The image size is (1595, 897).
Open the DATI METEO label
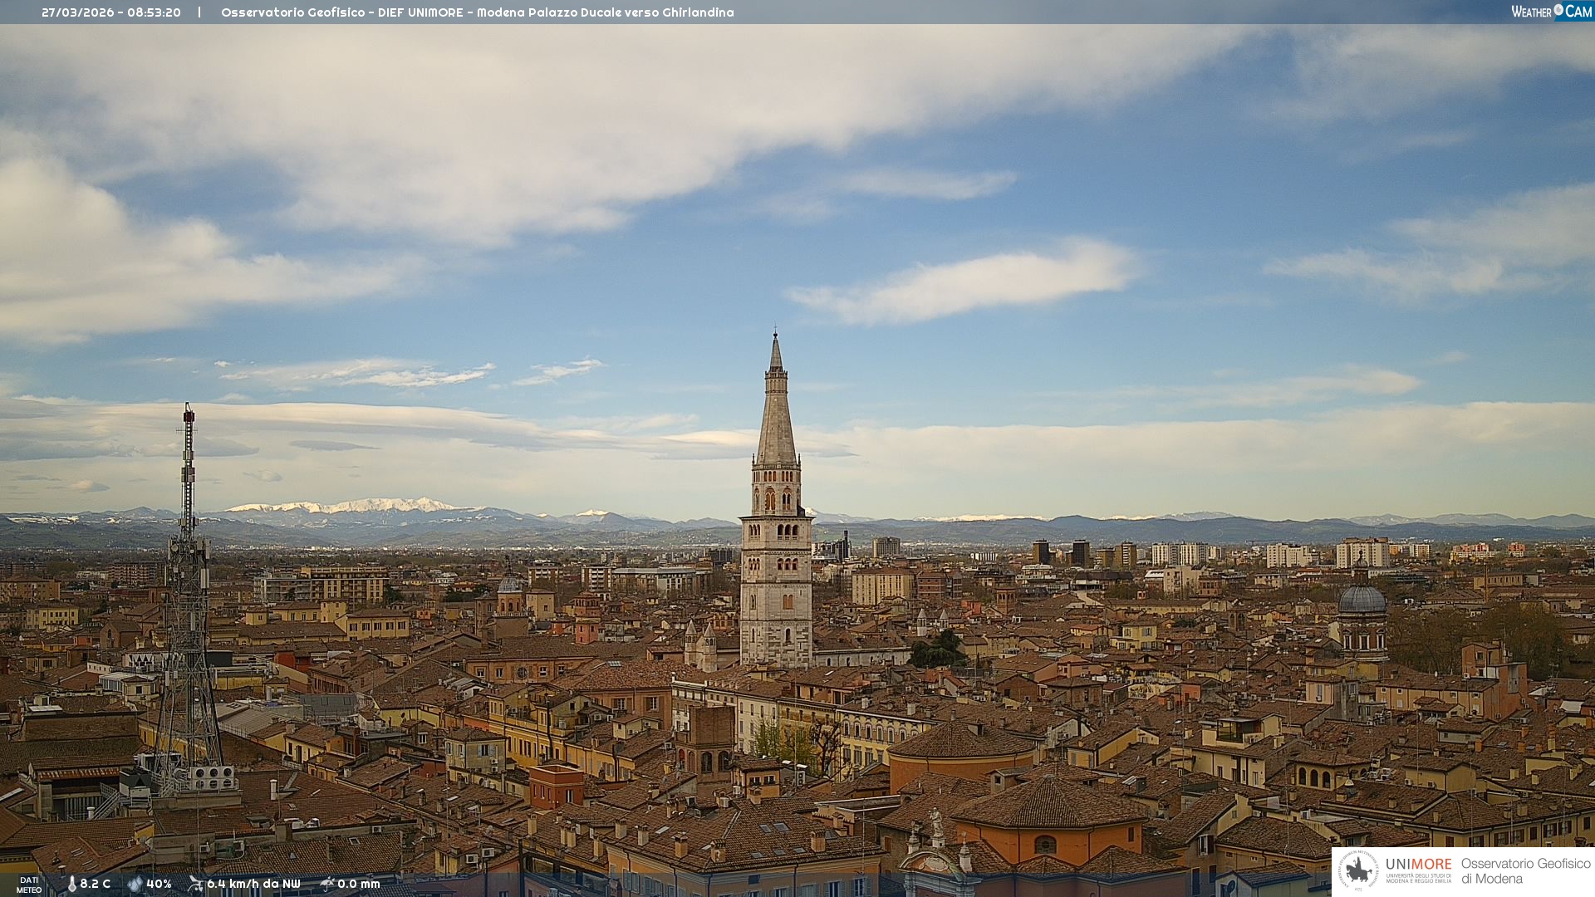(x=29, y=885)
